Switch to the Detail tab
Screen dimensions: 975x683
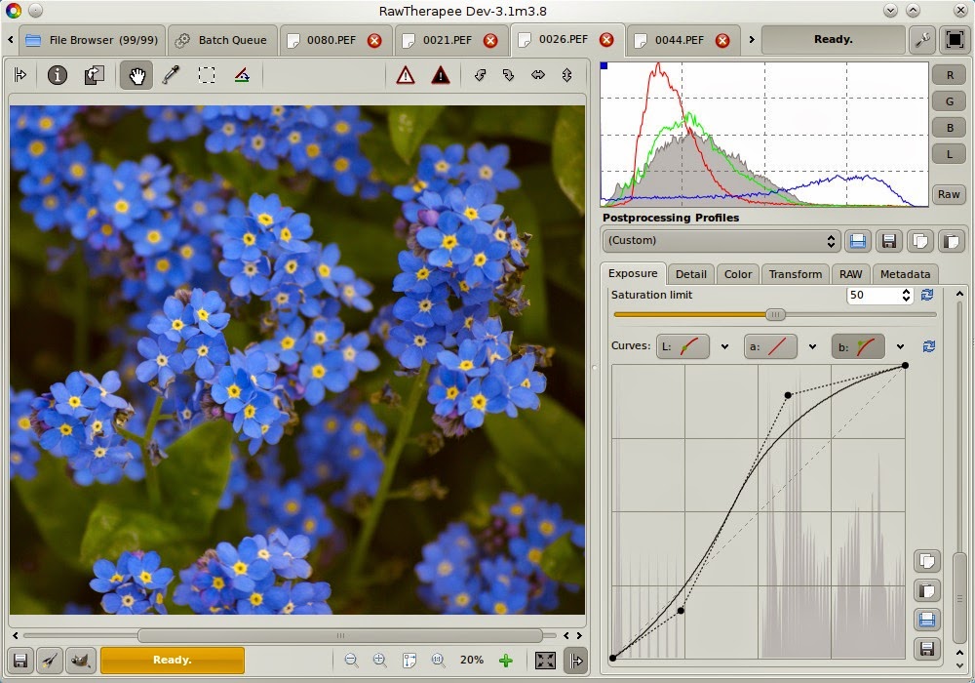pyautogui.click(x=691, y=274)
